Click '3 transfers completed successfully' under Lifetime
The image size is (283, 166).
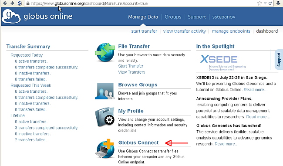click(x=47, y=128)
